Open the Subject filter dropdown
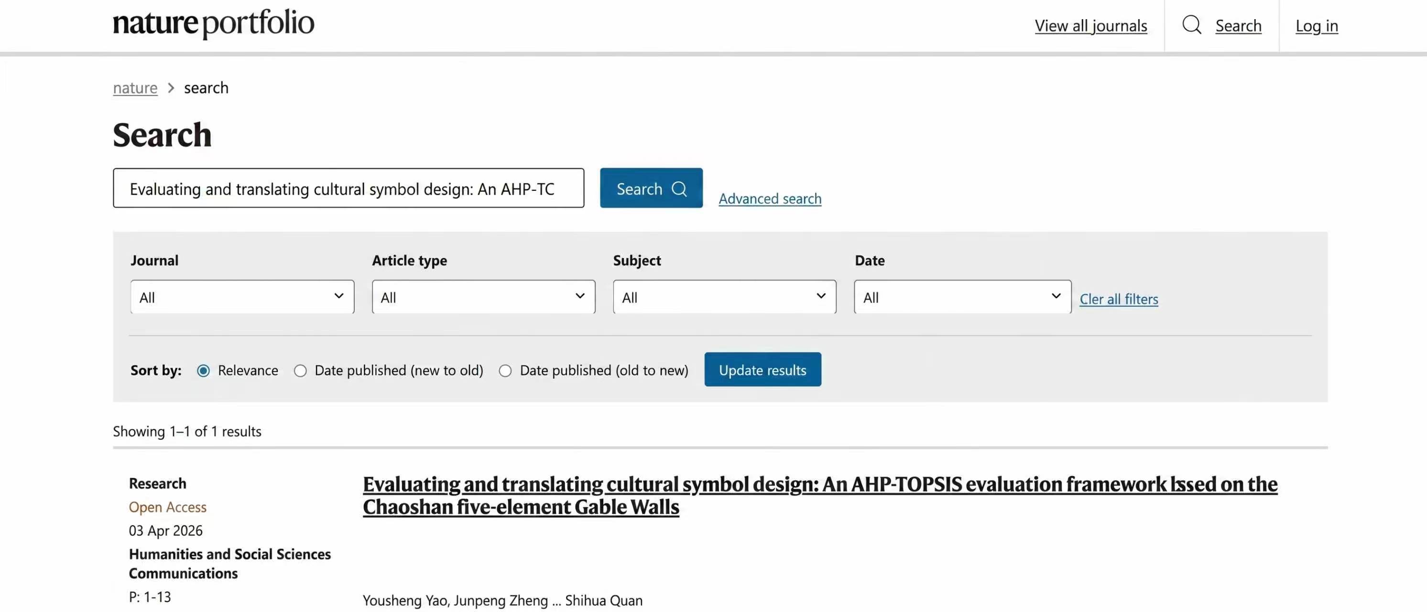The image size is (1427, 612). pos(724,297)
